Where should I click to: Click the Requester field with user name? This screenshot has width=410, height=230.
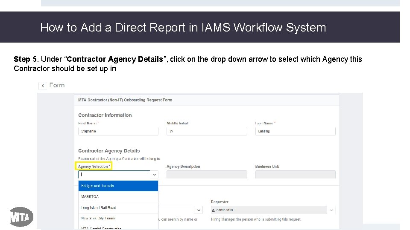tap(269, 210)
